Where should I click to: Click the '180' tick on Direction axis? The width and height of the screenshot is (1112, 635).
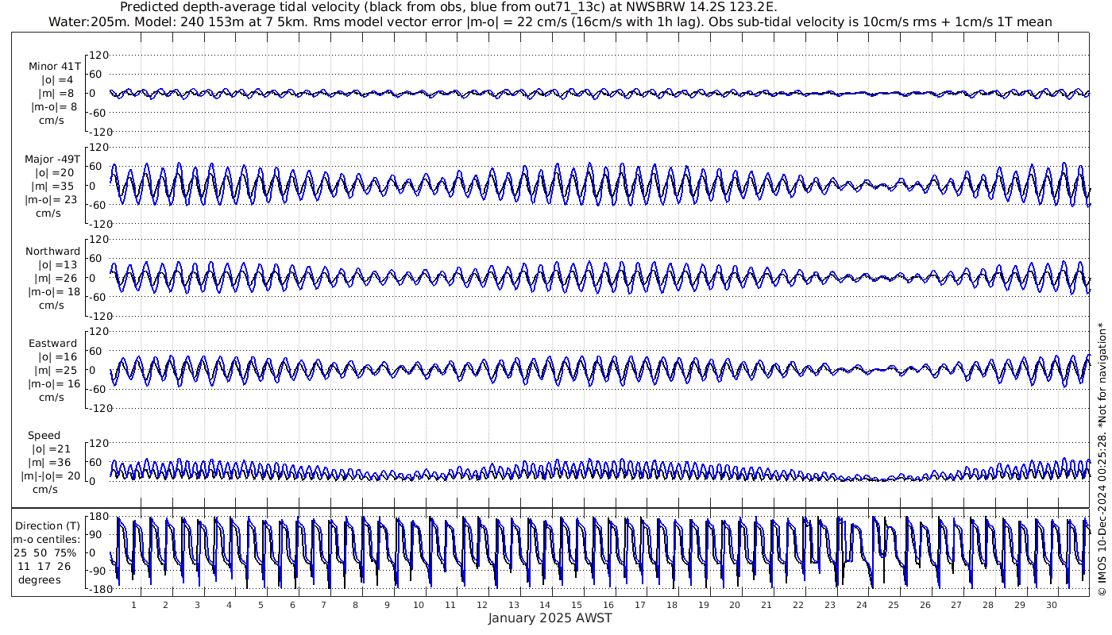(97, 518)
